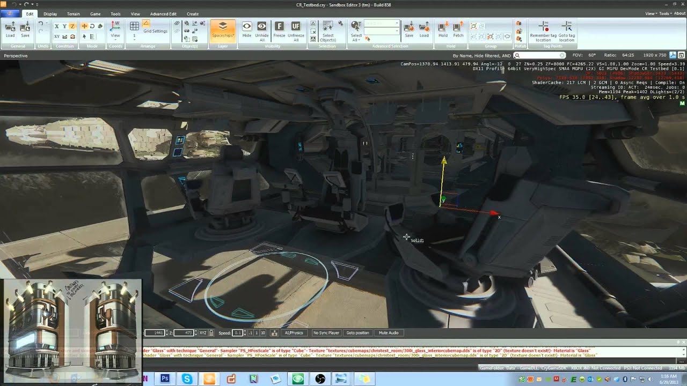The image size is (687, 386).
Task: Open the Tools menu at top right
Action: (x=664, y=13)
